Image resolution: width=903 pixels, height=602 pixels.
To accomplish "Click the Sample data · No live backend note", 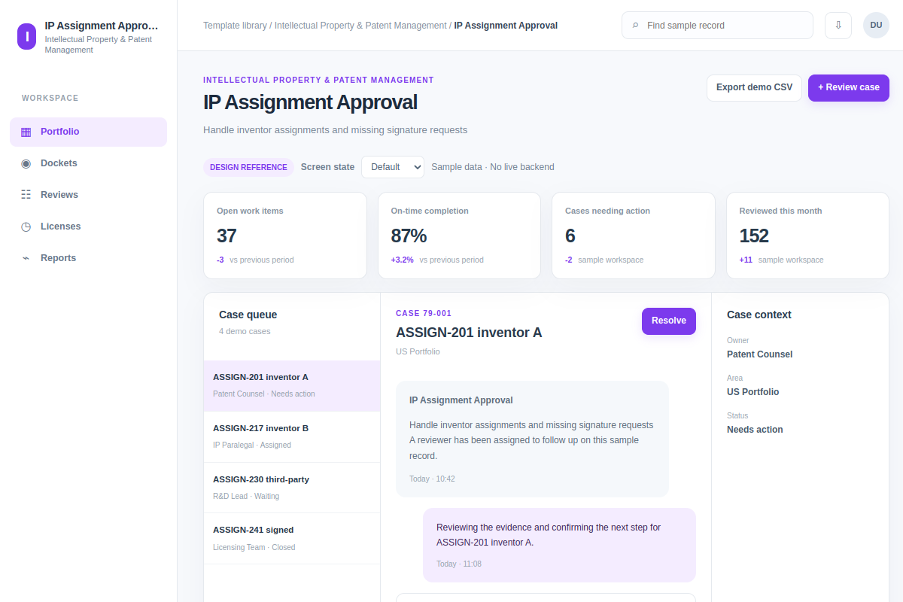I will [493, 167].
